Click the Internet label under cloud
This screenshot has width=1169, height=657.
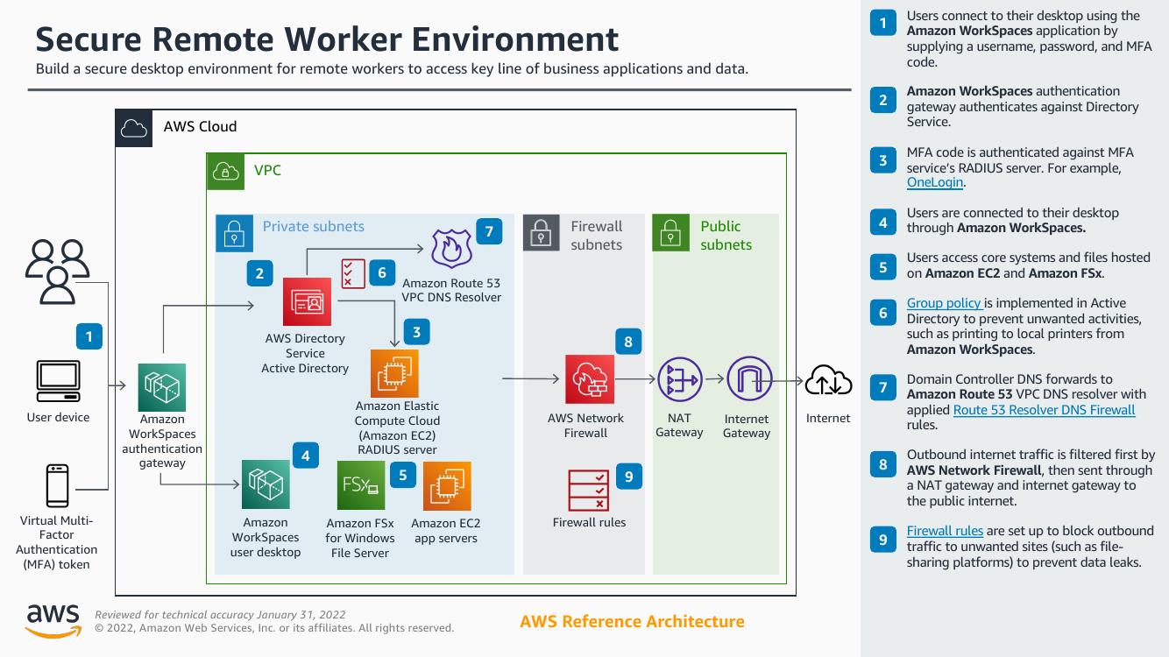[828, 419]
